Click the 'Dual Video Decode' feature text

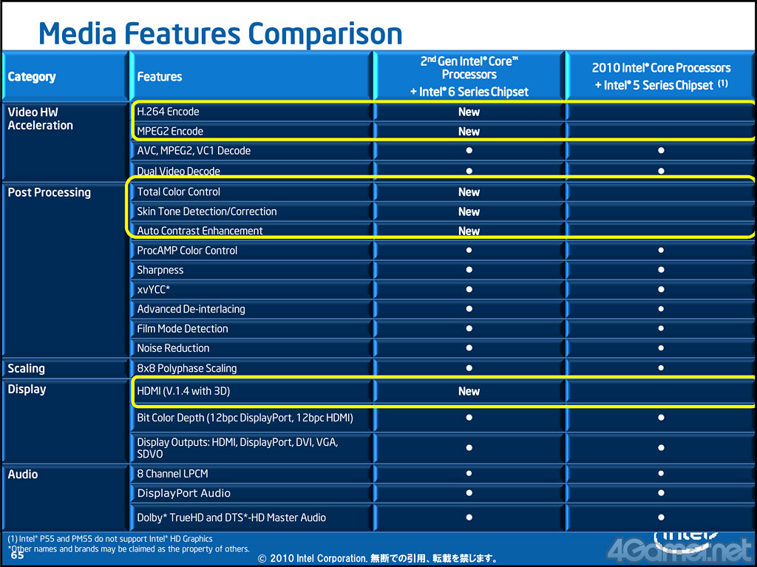tap(179, 171)
